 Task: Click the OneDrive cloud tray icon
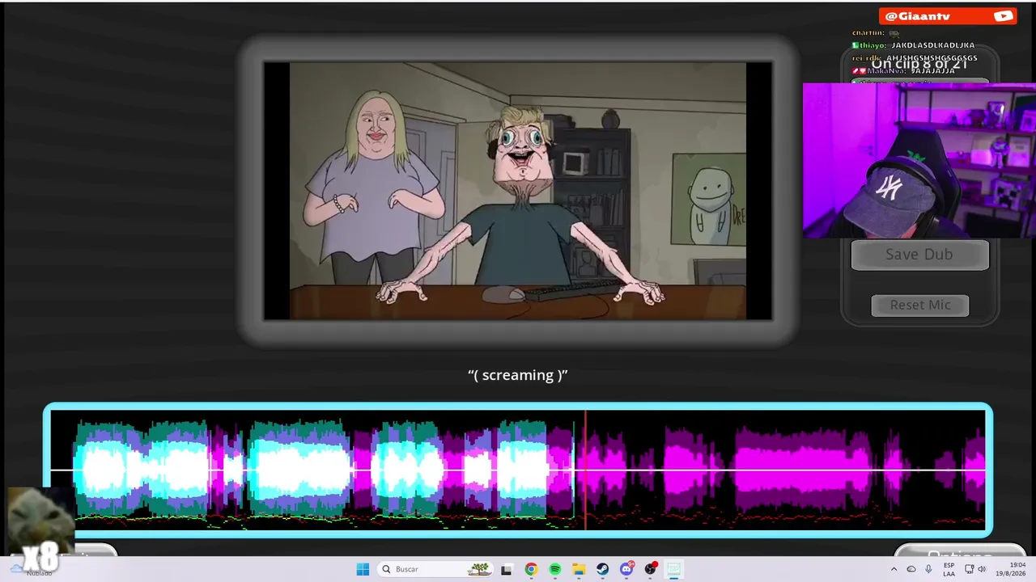(911, 569)
